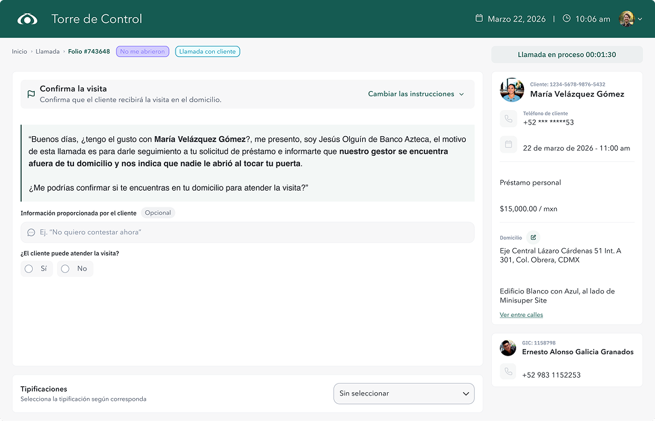Click GIC: 1158798 label

pos(539,343)
